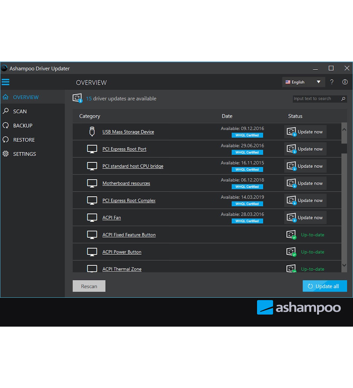Viewport: 353px width, 388px height.
Task: Click the info icon in header
Action: click(345, 82)
